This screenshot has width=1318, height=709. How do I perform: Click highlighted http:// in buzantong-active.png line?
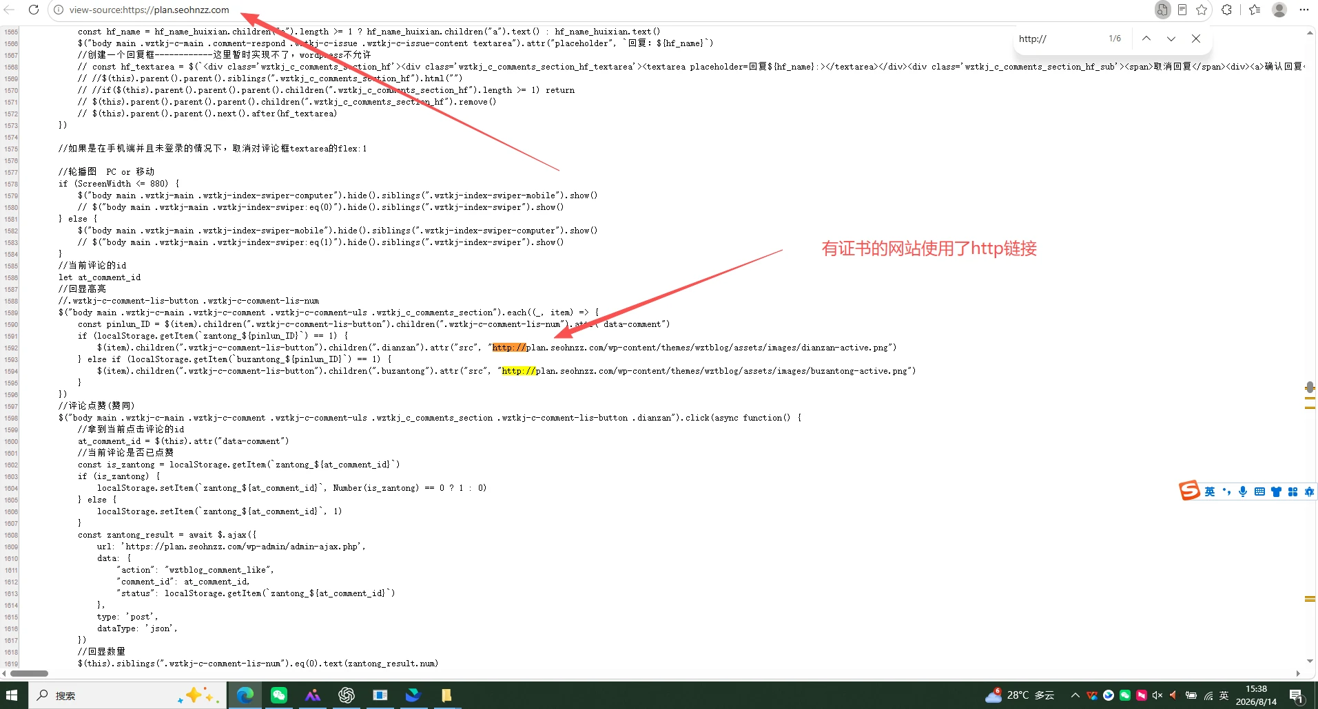pyautogui.click(x=519, y=371)
